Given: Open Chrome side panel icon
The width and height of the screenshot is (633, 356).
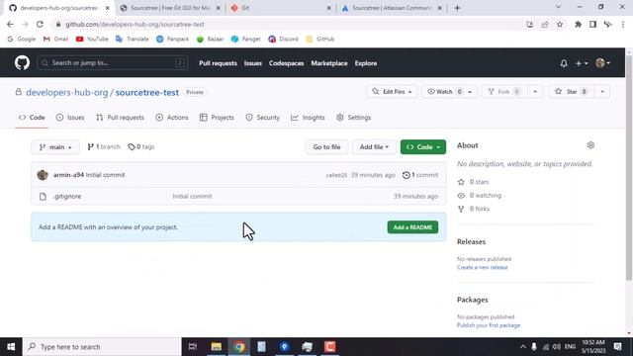Looking at the screenshot, I should click(x=592, y=24).
